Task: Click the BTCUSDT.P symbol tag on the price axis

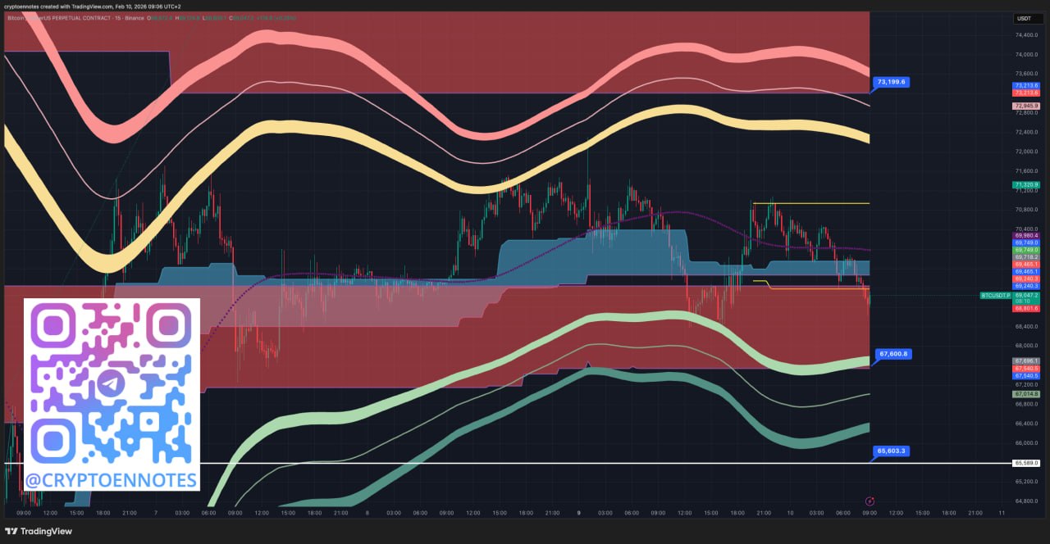Action: [996, 295]
